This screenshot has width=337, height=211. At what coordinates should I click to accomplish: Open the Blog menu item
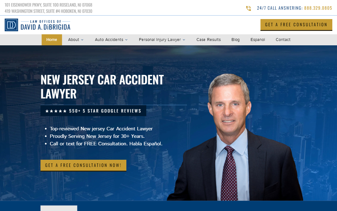coord(235,40)
